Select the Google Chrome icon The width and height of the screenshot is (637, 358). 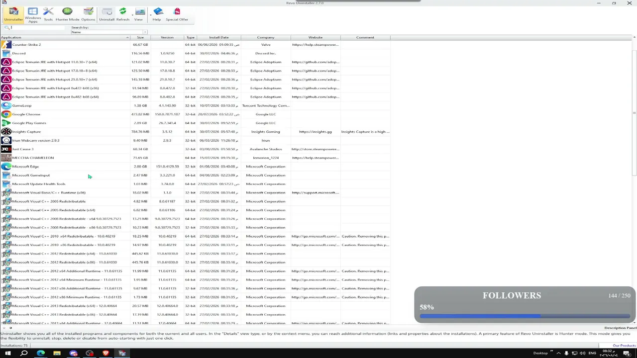6,114
